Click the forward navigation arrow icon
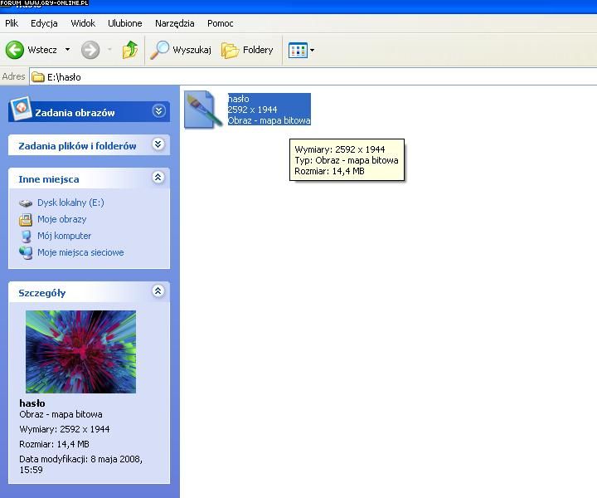Image resolution: width=597 pixels, height=498 pixels. point(90,50)
